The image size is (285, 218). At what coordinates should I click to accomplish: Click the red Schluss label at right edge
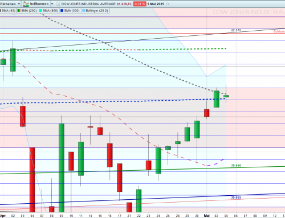coord(279,31)
